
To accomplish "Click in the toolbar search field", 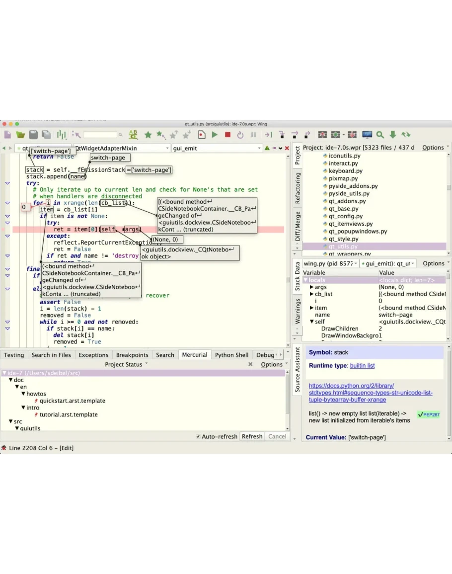I will (99, 135).
